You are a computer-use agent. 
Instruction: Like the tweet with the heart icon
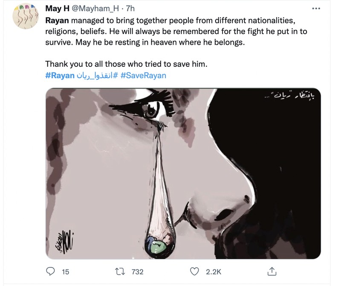point(195,271)
